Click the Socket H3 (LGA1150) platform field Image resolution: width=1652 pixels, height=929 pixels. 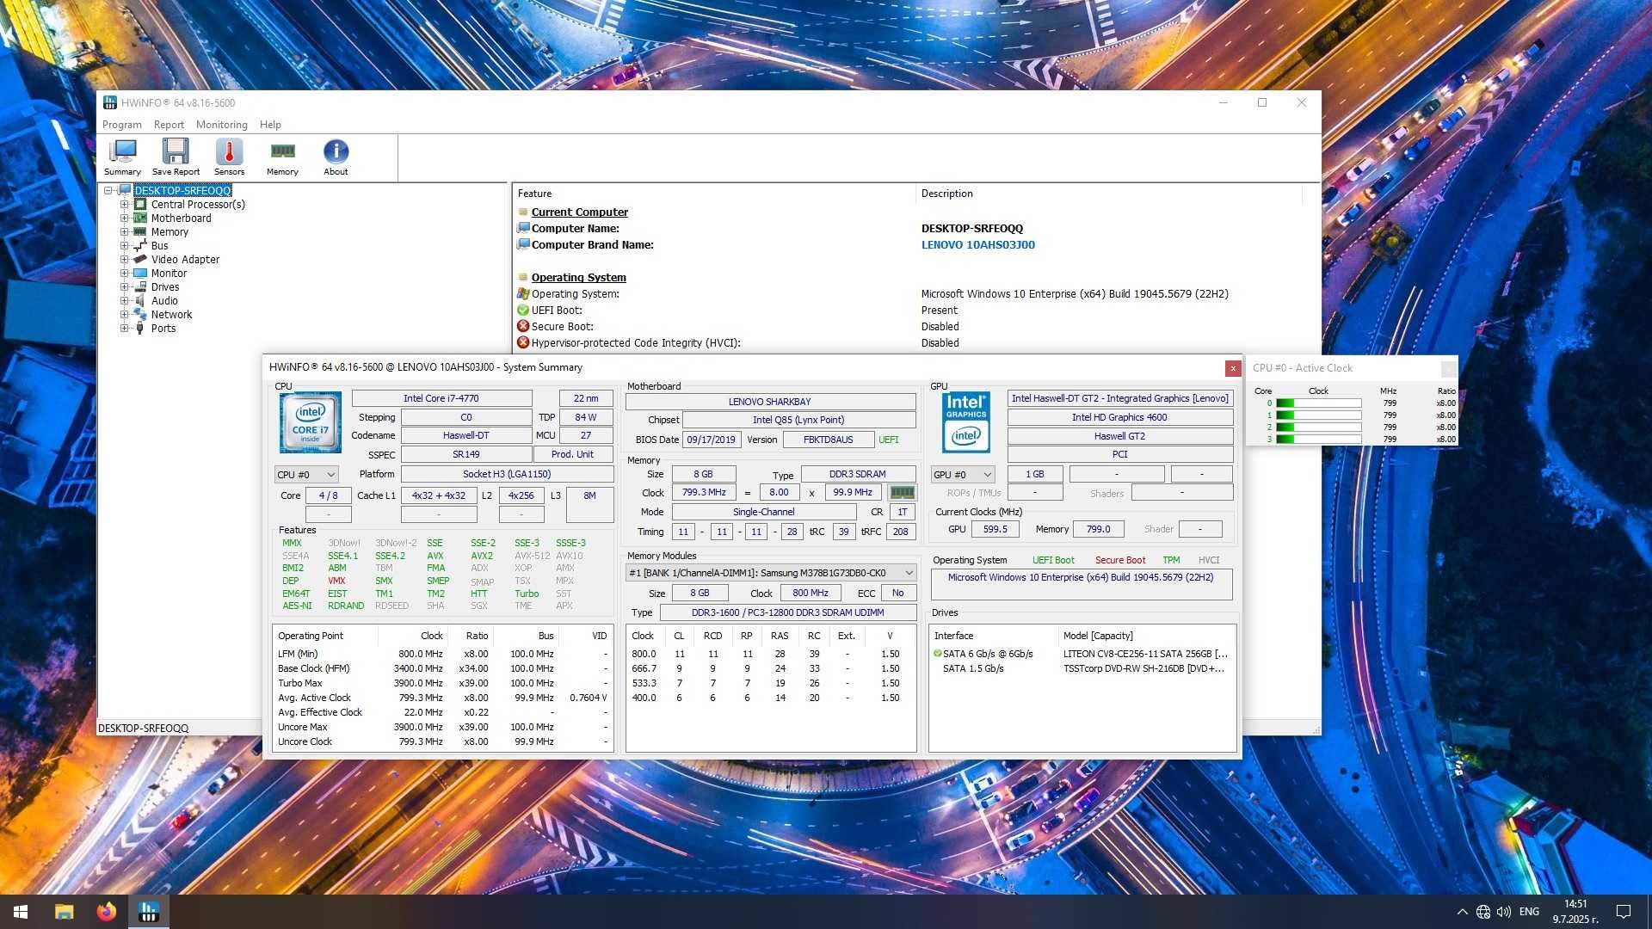(x=507, y=474)
